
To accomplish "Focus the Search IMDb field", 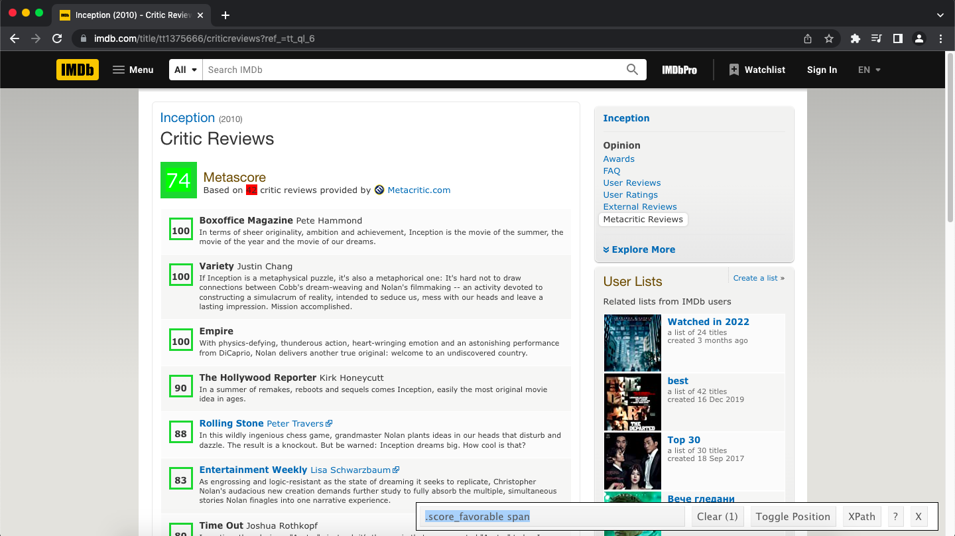I will [x=413, y=70].
